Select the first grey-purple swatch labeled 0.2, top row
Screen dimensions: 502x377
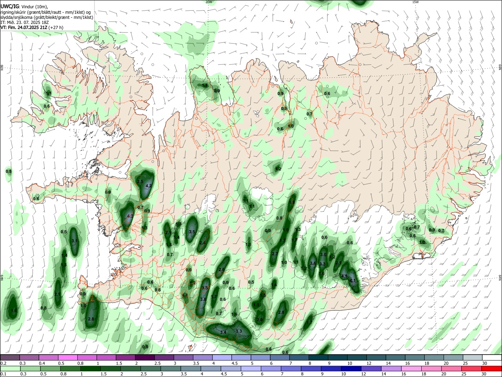[x=10, y=358]
